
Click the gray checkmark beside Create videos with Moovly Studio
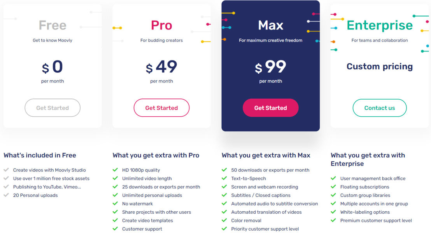coord(6,170)
